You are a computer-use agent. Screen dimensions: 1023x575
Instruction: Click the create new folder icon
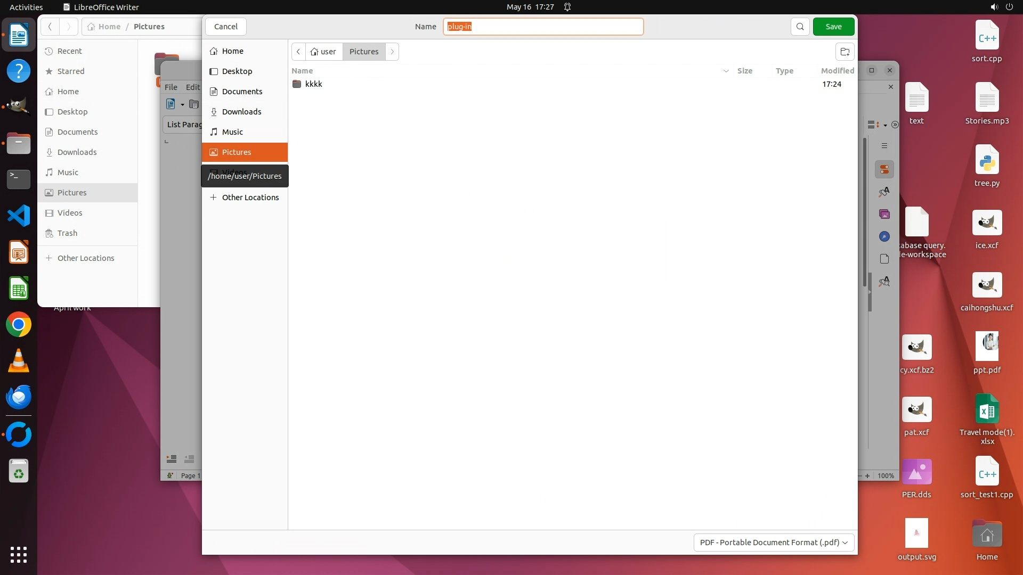tap(845, 52)
